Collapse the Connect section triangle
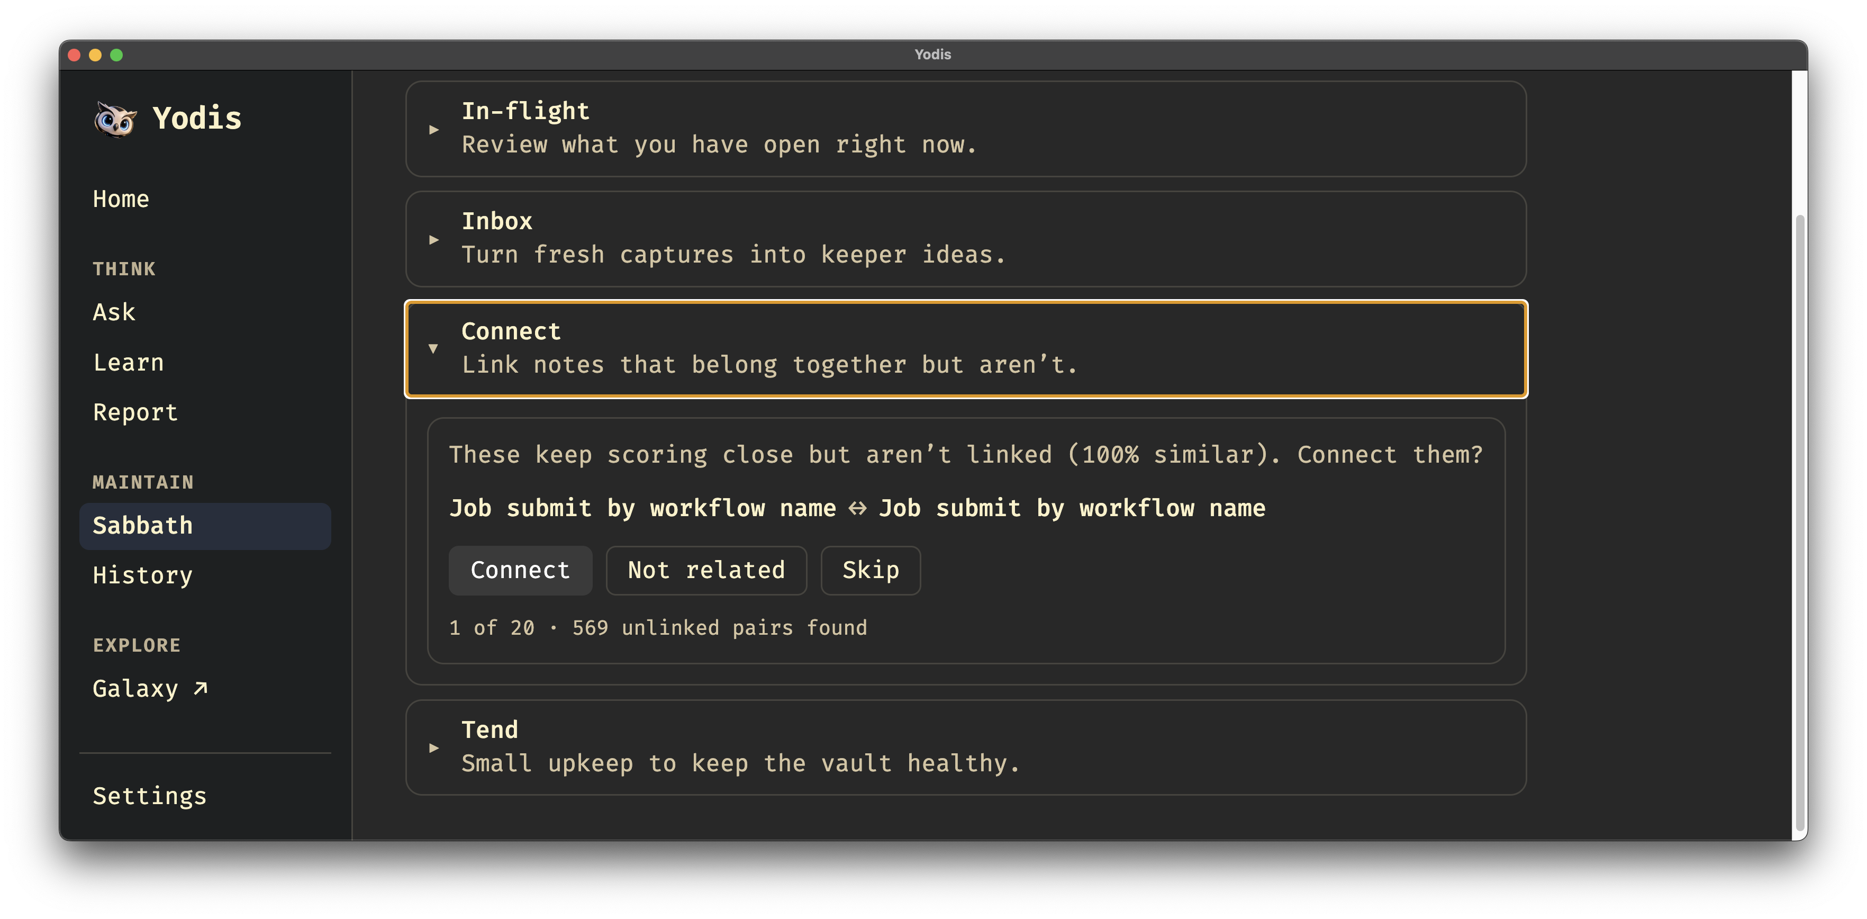Screen dimensions: 1867x919 pos(433,349)
